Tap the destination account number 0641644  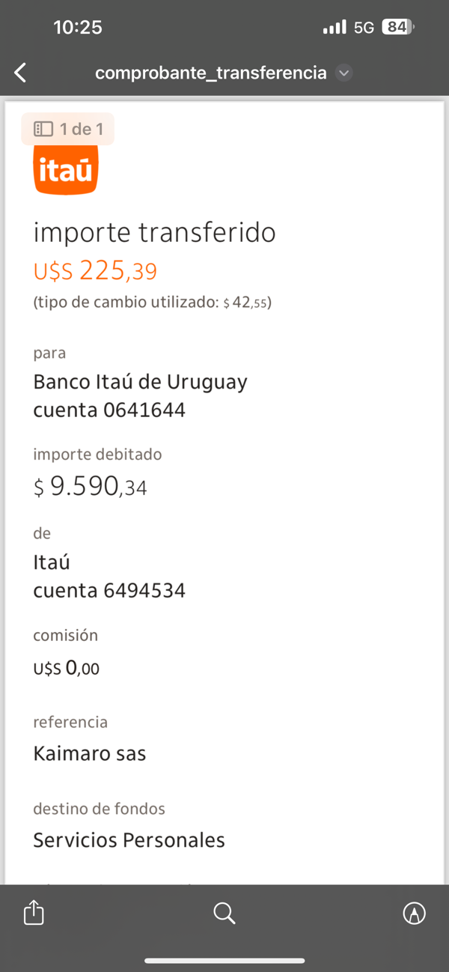[143, 410]
